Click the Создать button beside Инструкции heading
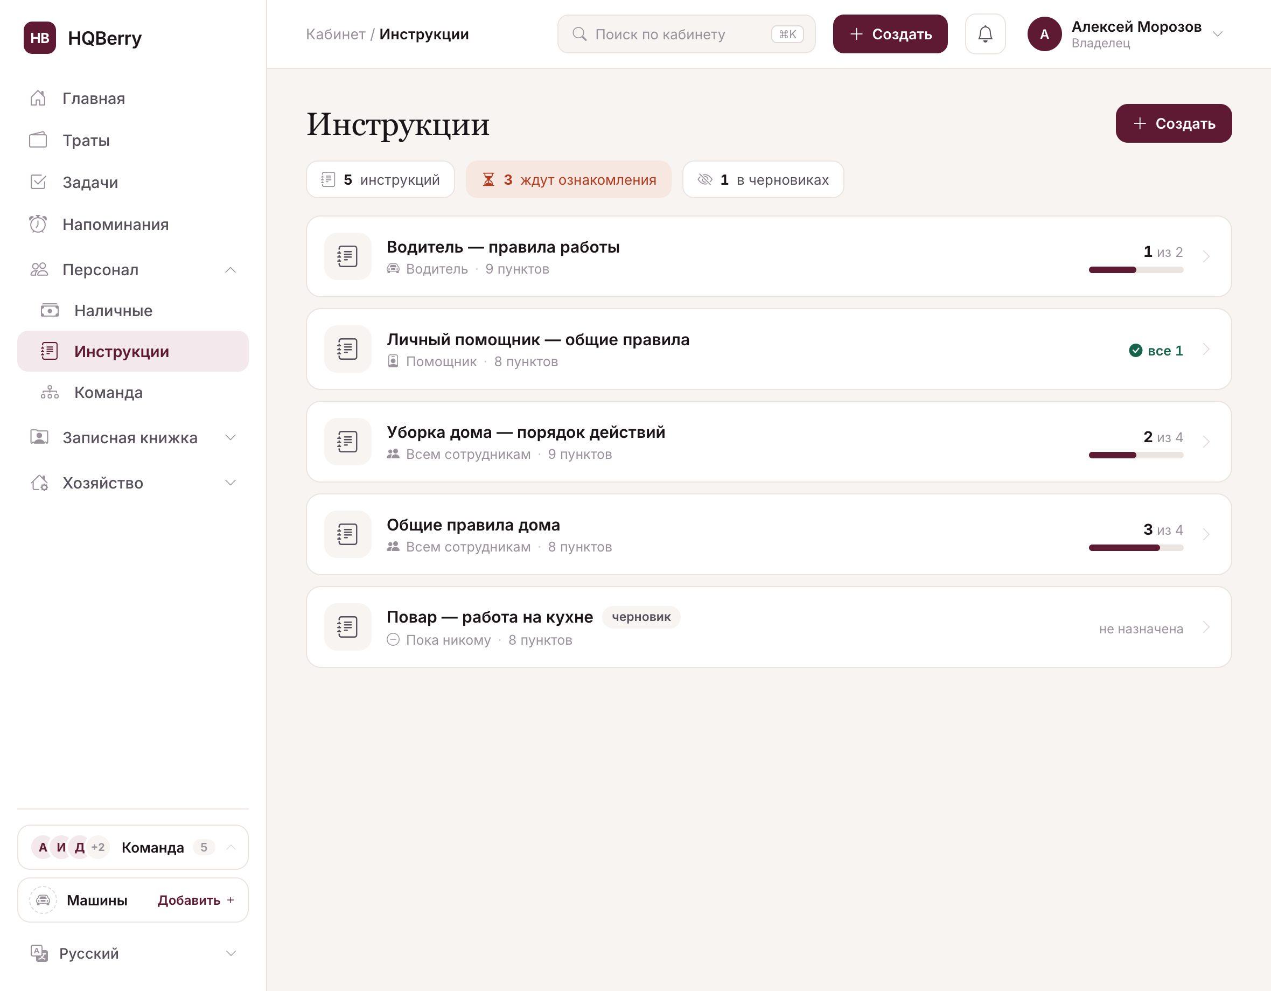This screenshot has width=1271, height=991. [x=1173, y=123]
